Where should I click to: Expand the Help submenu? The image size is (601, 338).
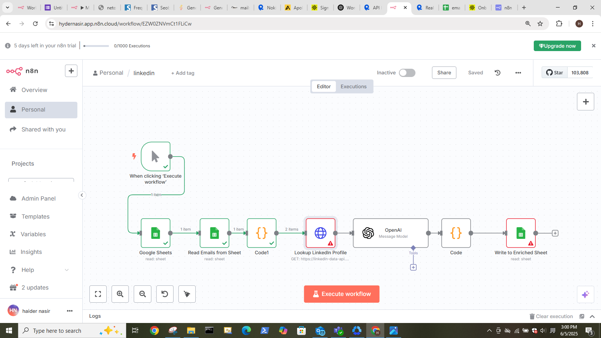(x=67, y=270)
